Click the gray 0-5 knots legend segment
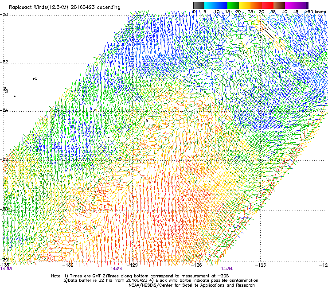Viewport: 328px width, 288px height. coord(199,5)
